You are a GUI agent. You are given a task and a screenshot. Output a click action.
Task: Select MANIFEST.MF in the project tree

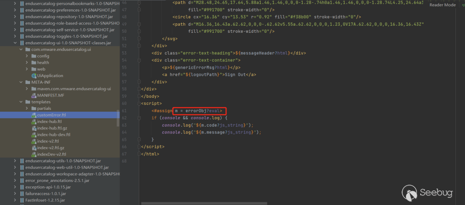tap(59, 95)
